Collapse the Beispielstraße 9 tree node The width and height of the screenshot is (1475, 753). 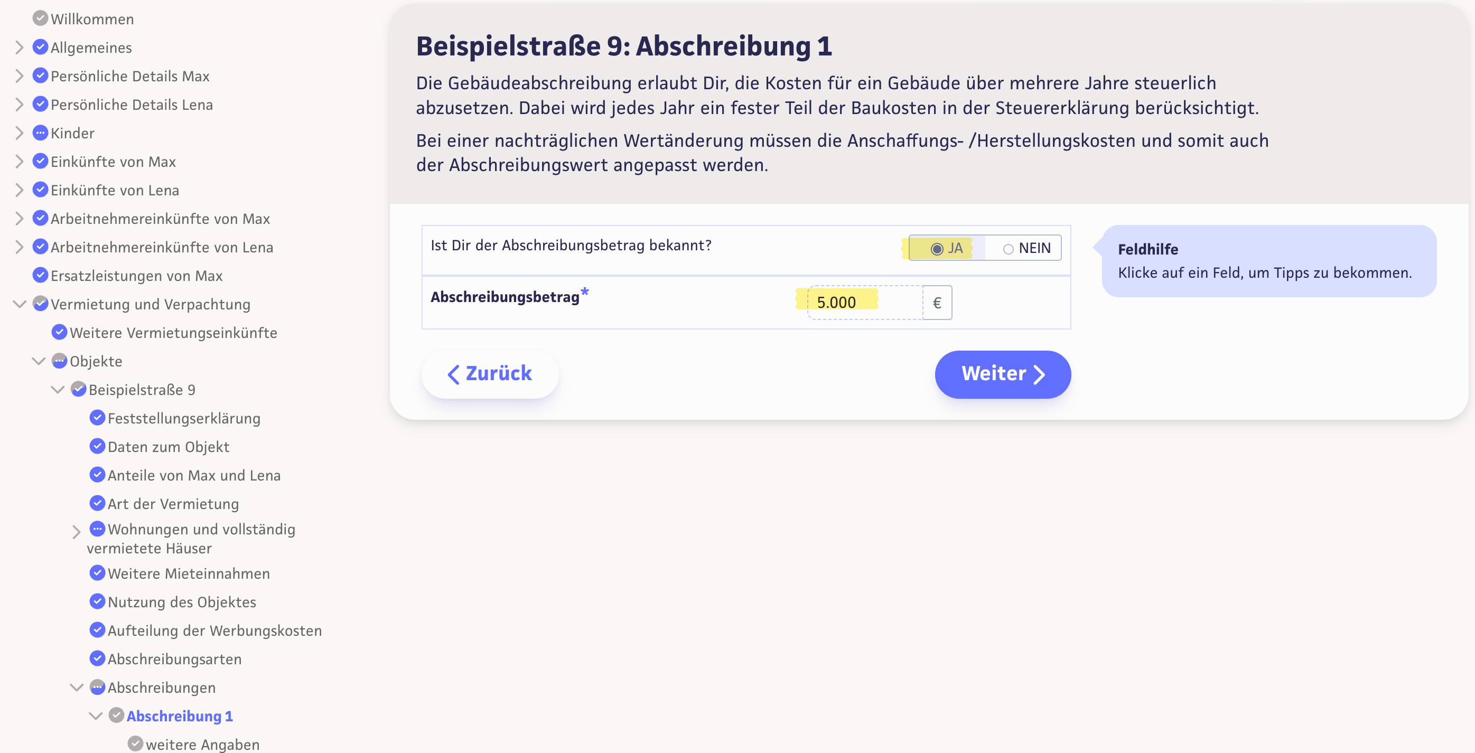[x=58, y=390]
